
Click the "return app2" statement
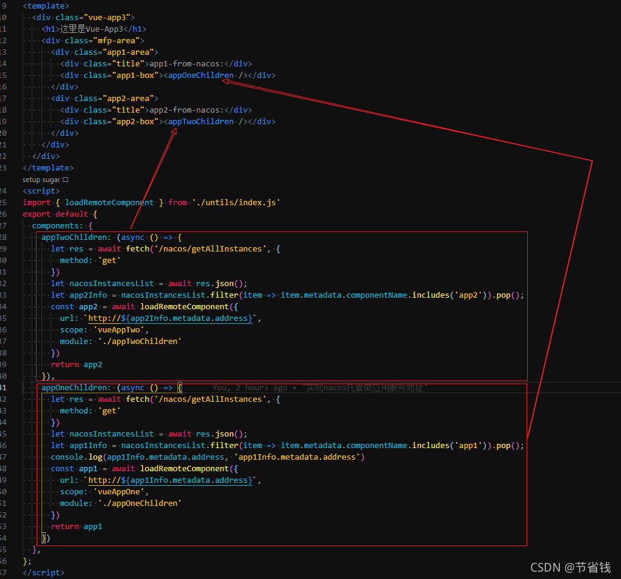click(x=76, y=365)
